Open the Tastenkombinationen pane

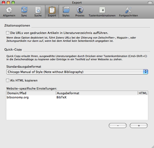[102, 12]
